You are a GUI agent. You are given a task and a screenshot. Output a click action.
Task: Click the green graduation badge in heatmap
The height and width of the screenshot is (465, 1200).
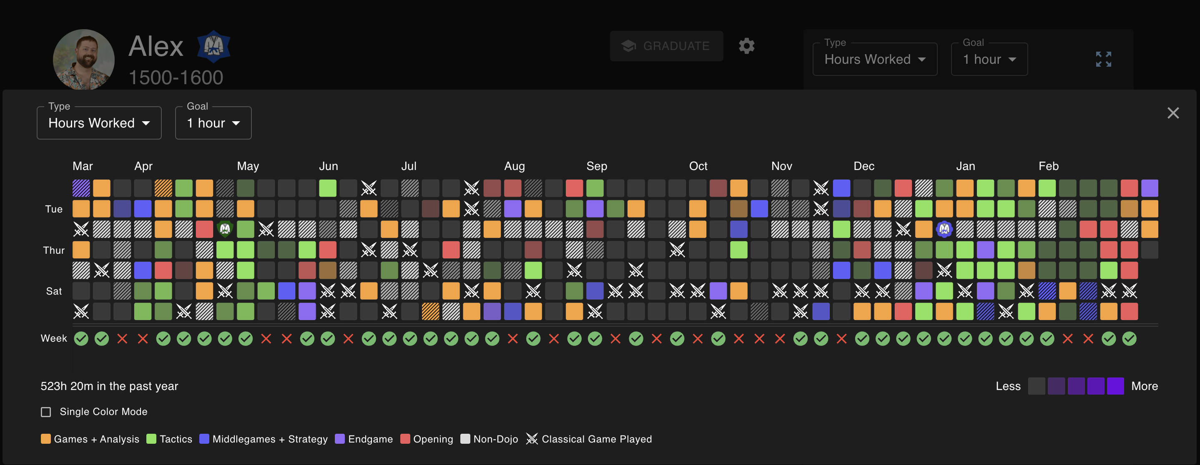pyautogui.click(x=225, y=229)
